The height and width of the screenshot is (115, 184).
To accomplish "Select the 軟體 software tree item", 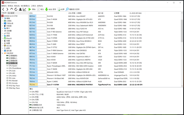I will click(x=7, y=43).
